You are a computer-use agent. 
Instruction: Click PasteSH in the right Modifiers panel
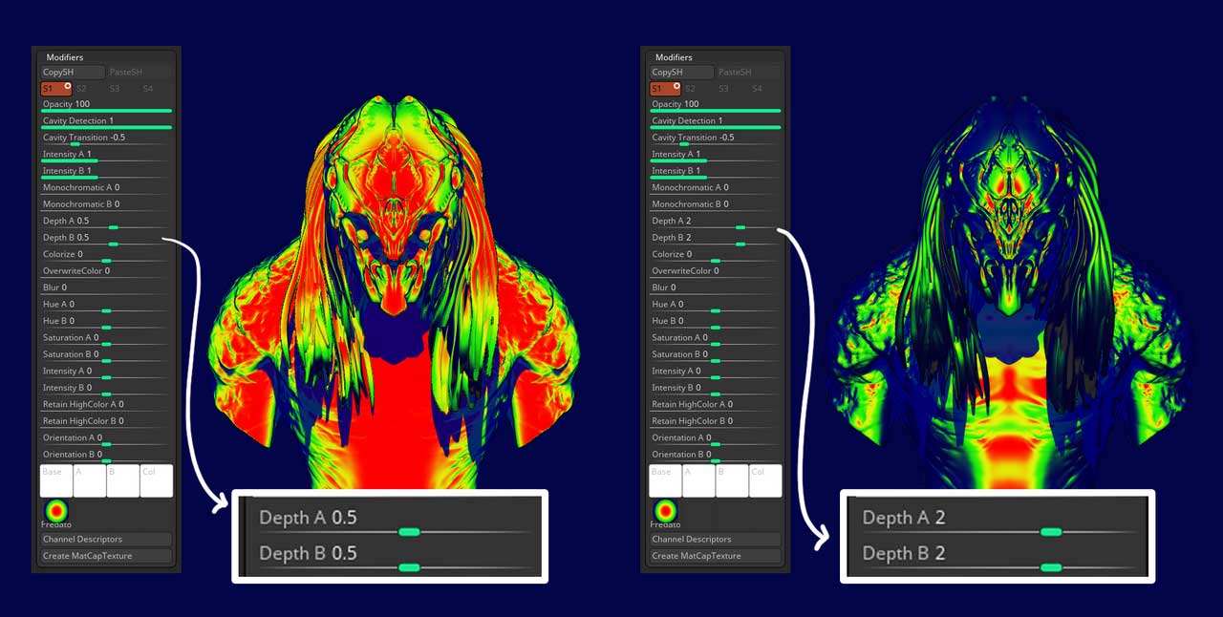[748, 73]
